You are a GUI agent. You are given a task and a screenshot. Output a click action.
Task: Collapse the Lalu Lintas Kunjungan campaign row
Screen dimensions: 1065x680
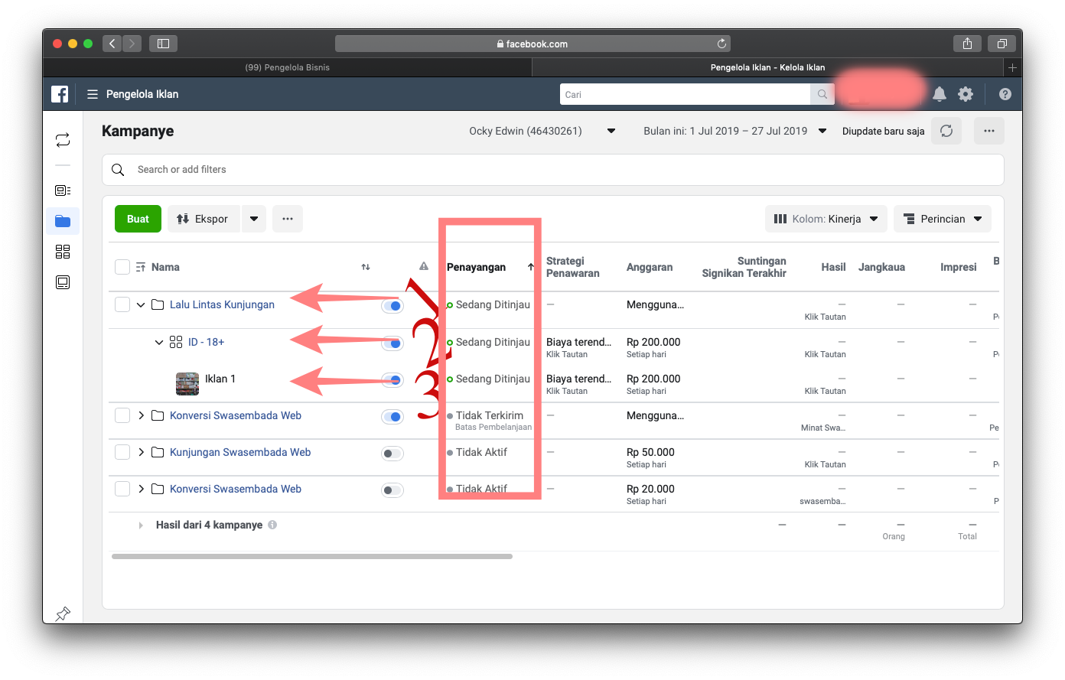tap(141, 304)
